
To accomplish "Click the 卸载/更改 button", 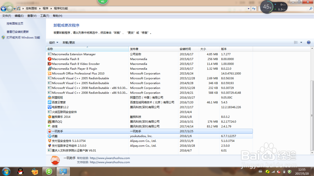I will coord(69,43).
